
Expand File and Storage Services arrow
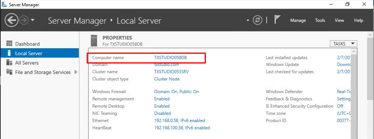tap(76, 72)
